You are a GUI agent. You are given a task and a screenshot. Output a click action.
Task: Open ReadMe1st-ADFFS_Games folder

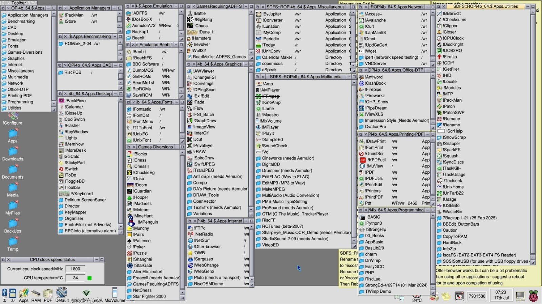point(216,57)
